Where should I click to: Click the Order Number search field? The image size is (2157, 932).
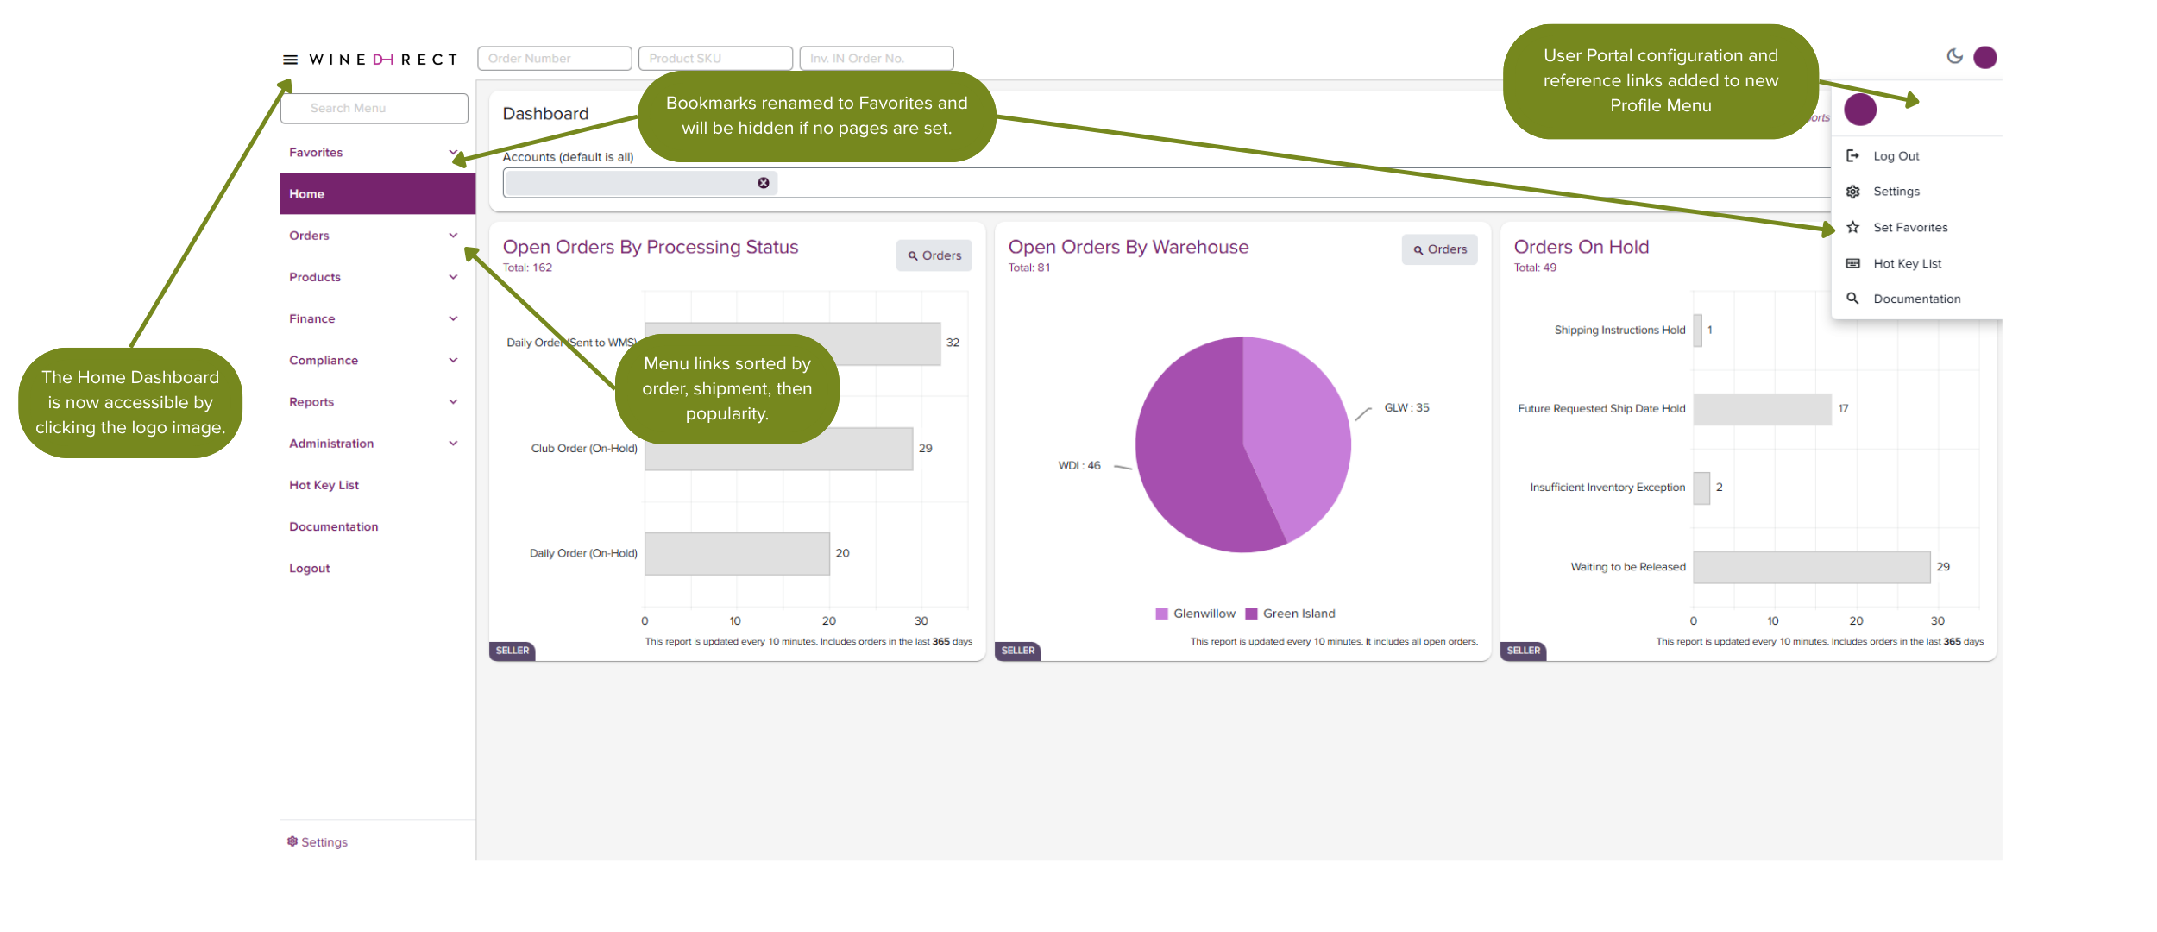coord(554,59)
